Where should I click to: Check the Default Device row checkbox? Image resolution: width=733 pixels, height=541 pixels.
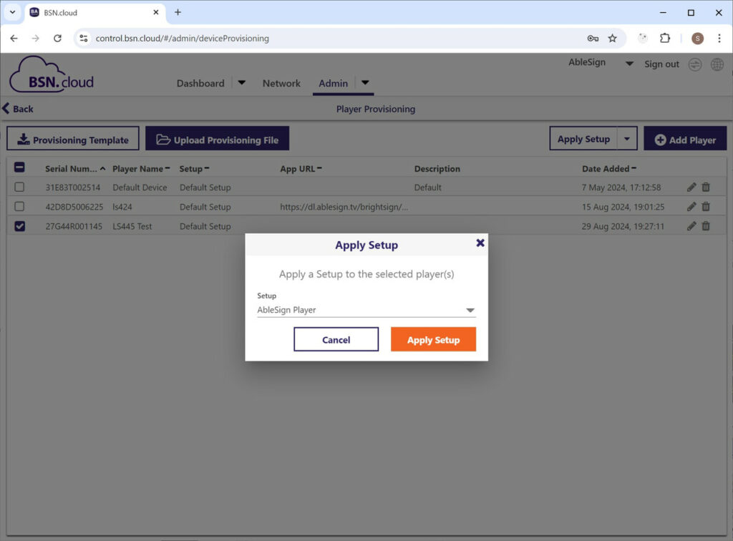coord(19,187)
